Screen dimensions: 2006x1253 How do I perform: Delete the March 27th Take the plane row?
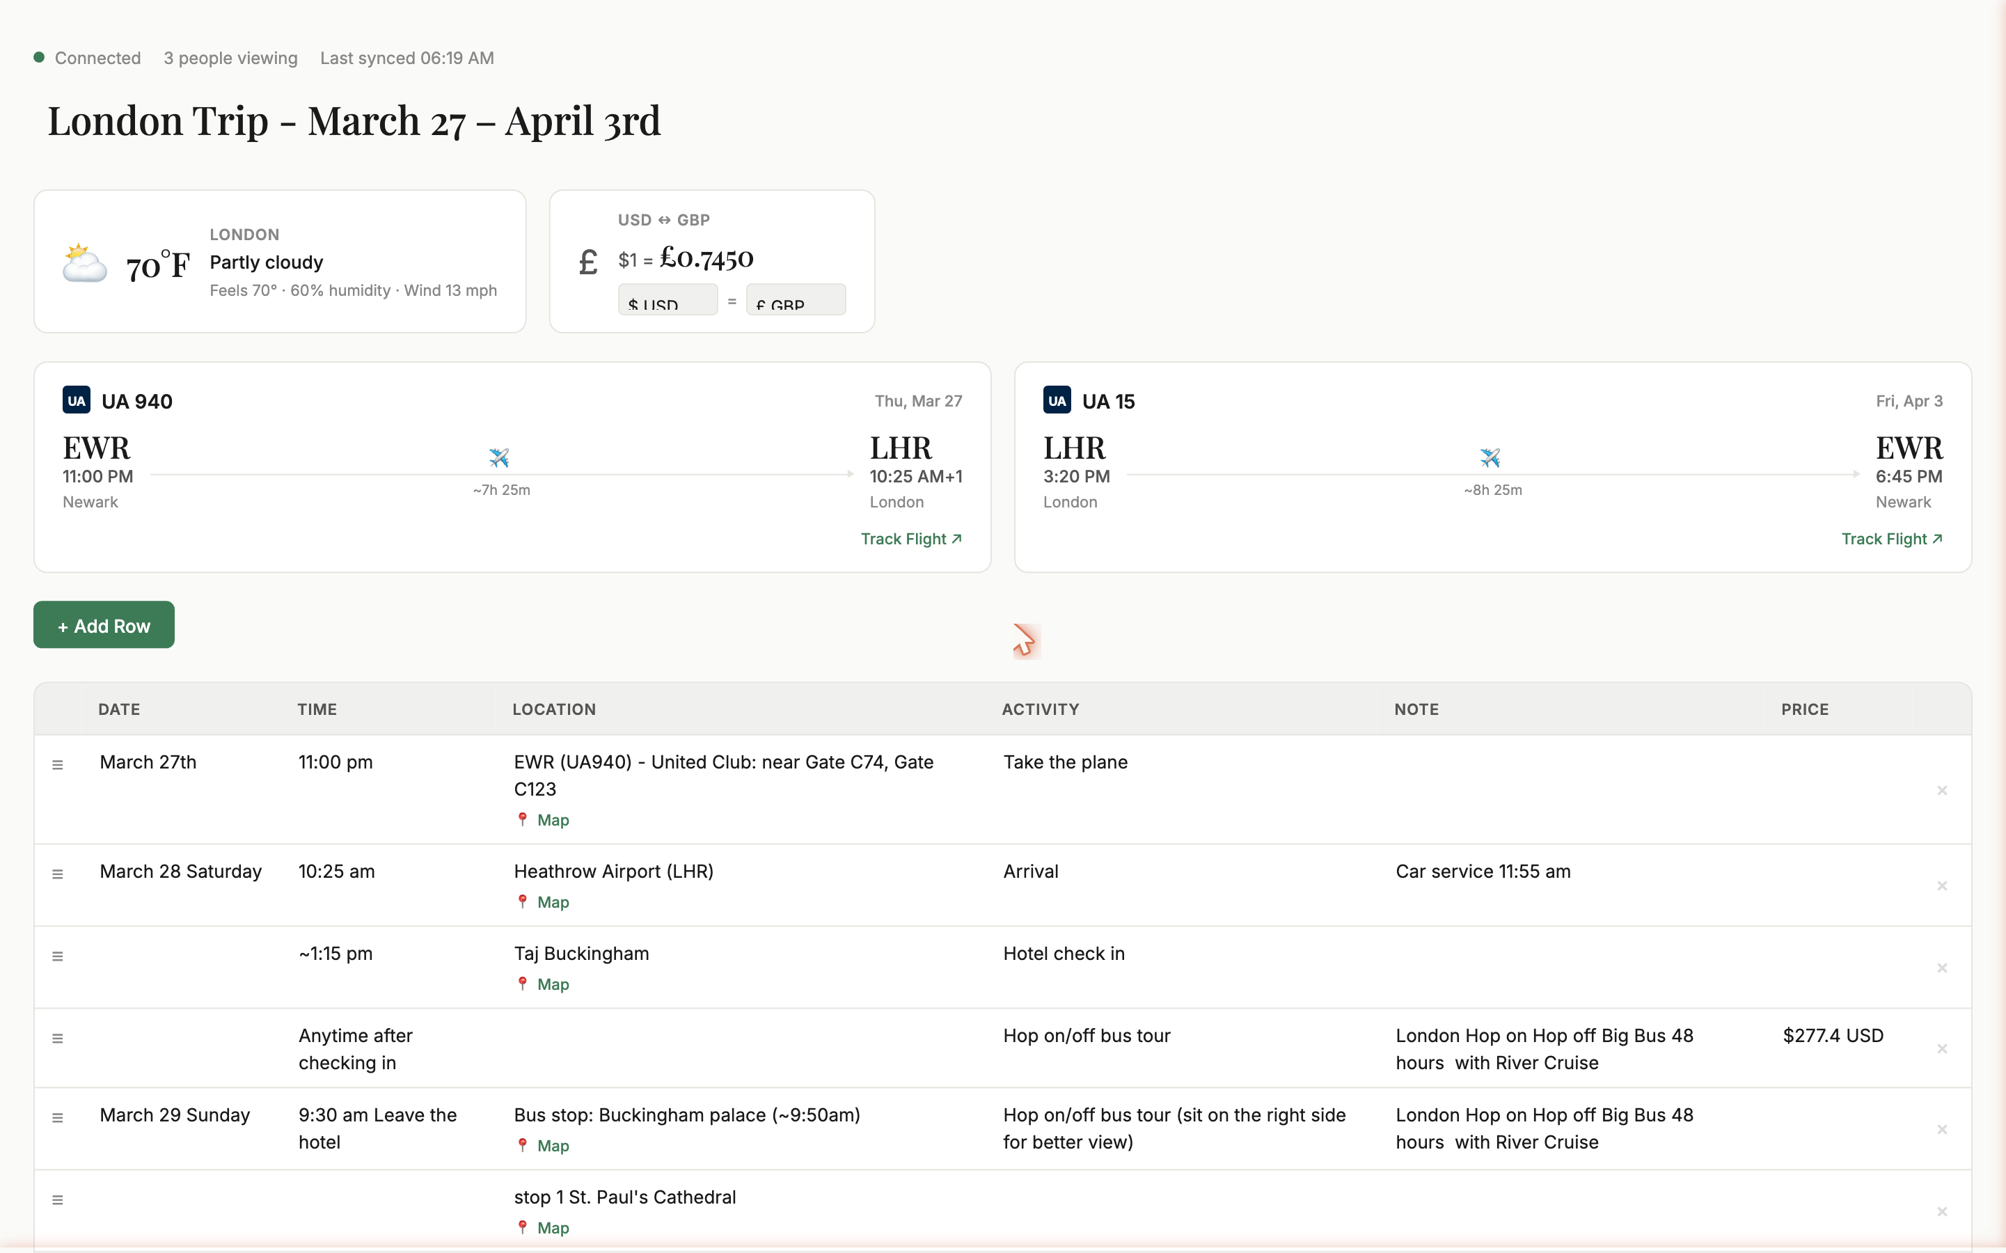point(1941,790)
